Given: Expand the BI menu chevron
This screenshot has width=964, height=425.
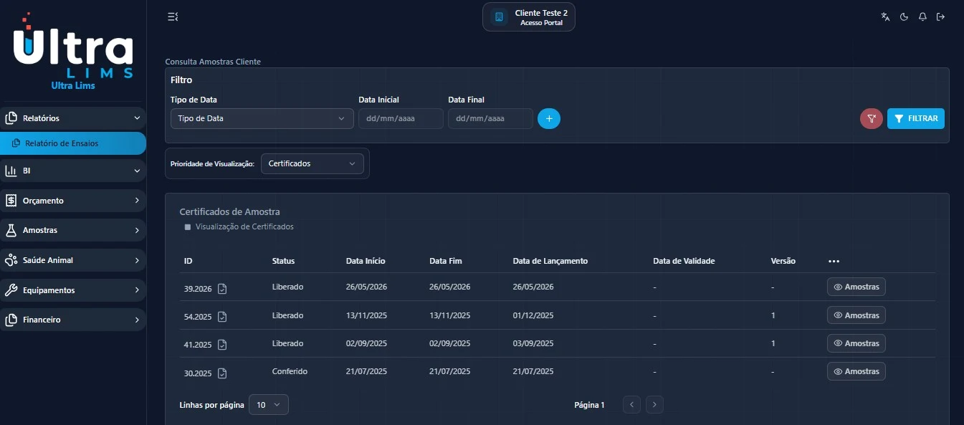Looking at the screenshot, I should (137, 171).
